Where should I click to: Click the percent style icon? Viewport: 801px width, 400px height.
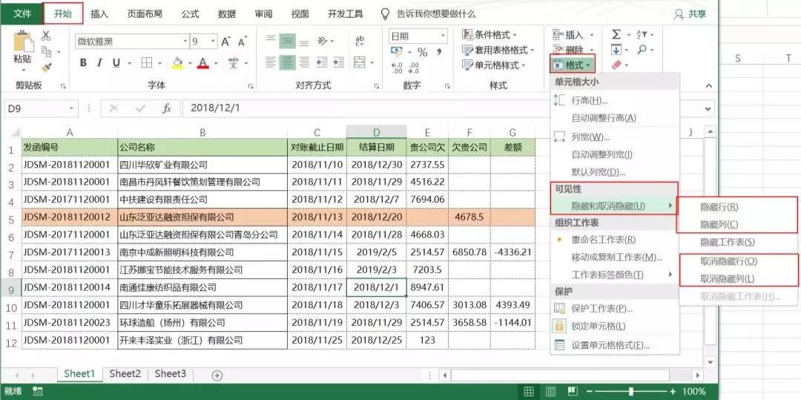coord(423,52)
